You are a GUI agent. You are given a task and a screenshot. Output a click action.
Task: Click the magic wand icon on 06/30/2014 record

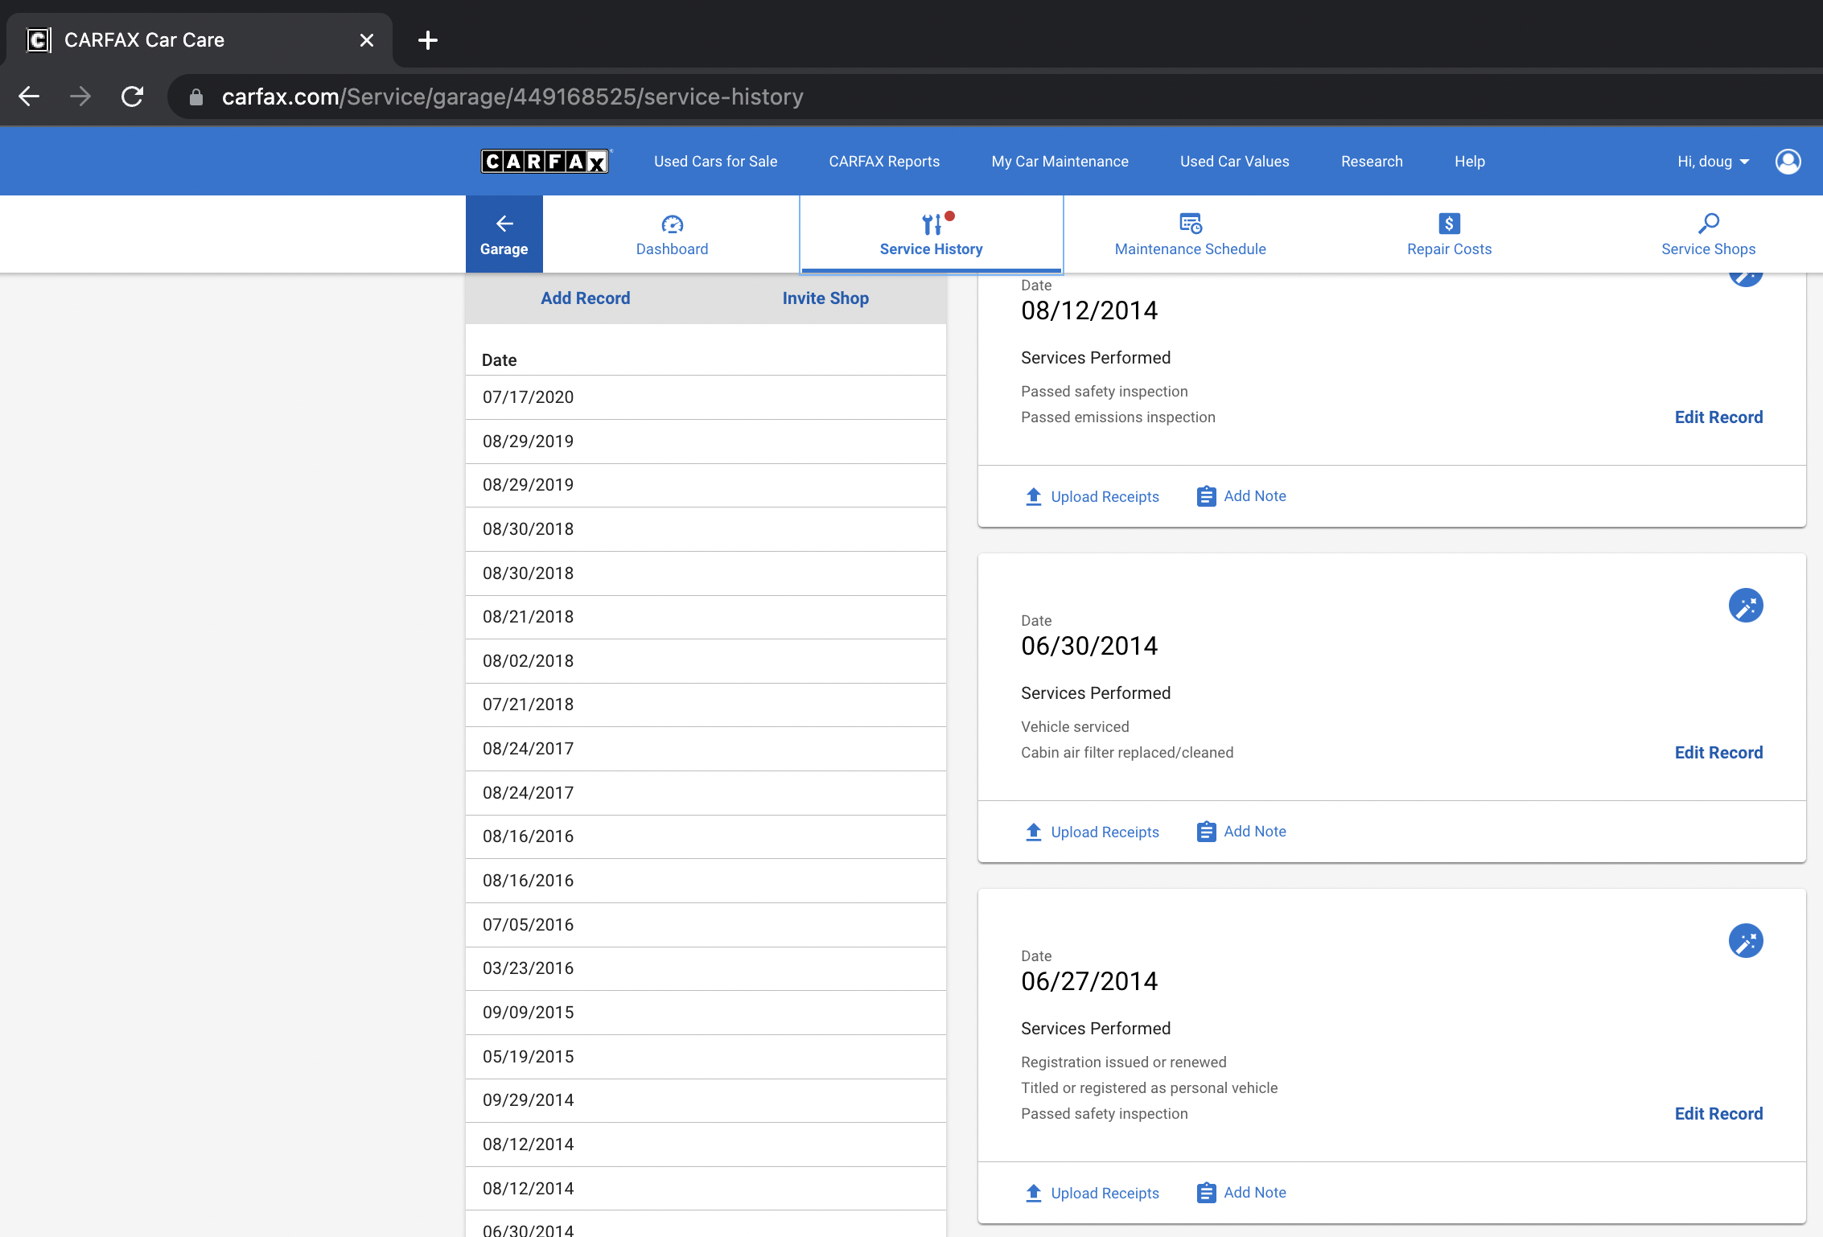1746,606
